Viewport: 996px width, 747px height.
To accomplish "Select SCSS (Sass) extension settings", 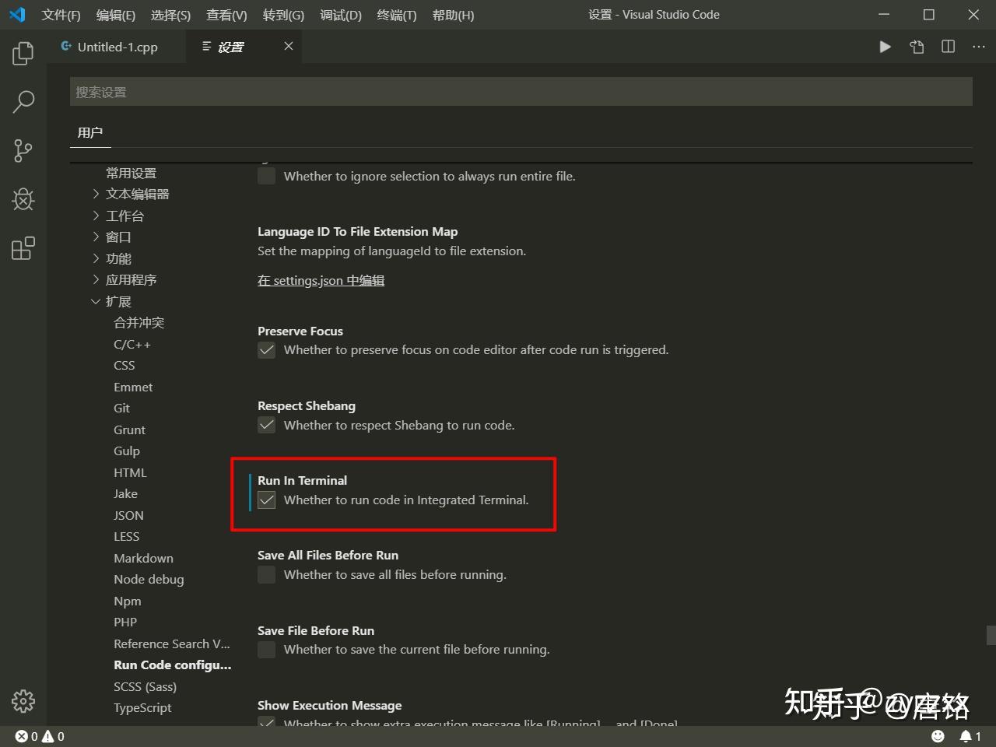I will coord(145,686).
